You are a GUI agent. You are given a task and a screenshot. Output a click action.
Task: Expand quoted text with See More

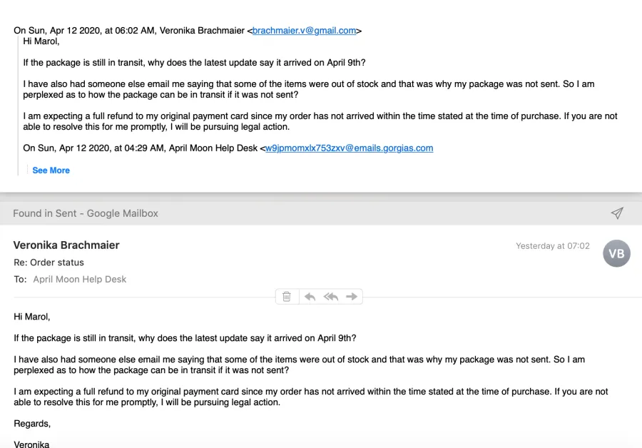tap(51, 170)
